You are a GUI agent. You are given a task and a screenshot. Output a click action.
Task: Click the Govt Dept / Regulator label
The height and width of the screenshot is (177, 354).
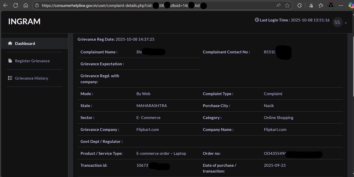pos(101,142)
